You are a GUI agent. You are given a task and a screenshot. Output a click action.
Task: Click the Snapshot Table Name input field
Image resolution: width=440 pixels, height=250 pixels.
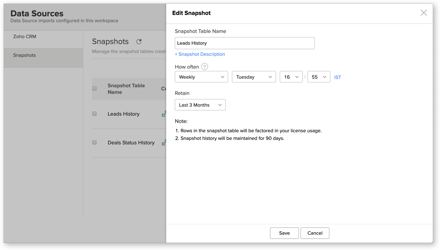(x=244, y=43)
